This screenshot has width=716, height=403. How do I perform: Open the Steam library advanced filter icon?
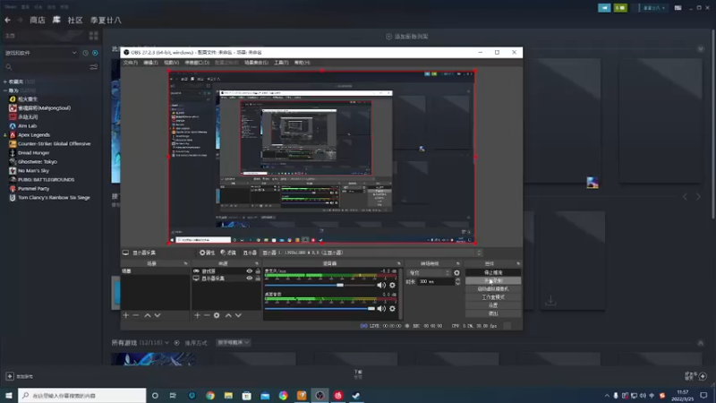(x=94, y=67)
